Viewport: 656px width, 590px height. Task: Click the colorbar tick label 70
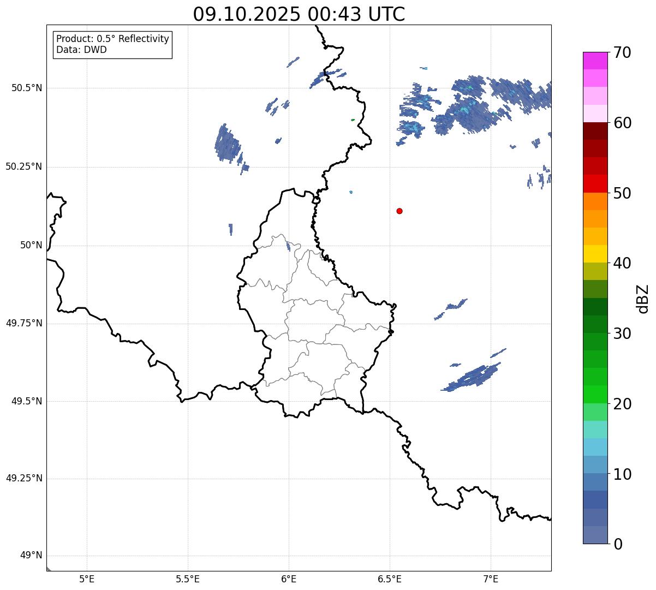click(622, 52)
